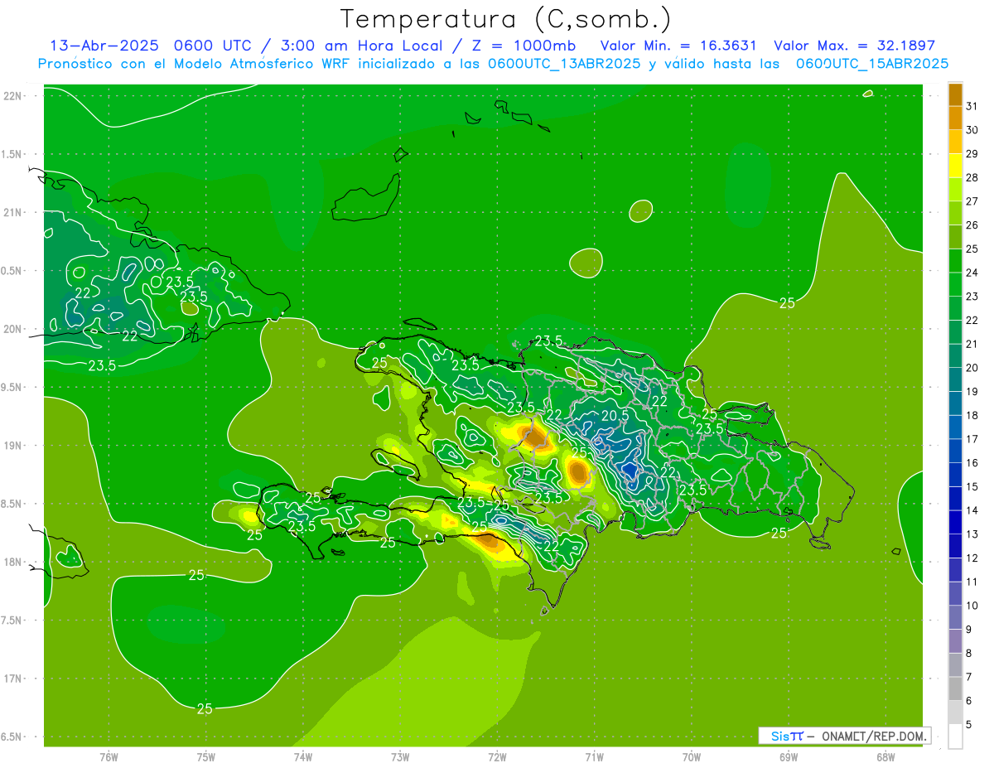The height and width of the screenshot is (768, 994).
Task: Click the "72W" longitude axis label
Action: tap(497, 756)
